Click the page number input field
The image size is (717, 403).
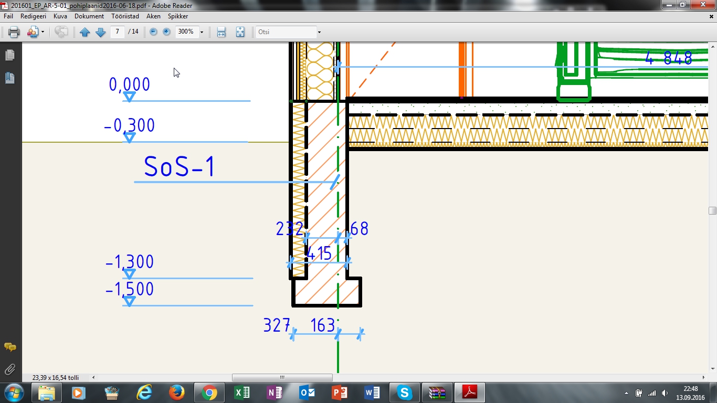tap(118, 32)
